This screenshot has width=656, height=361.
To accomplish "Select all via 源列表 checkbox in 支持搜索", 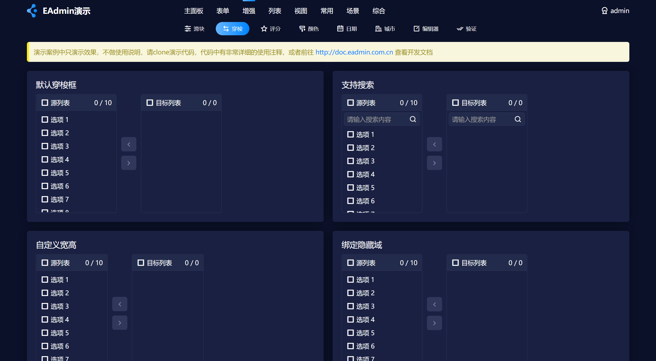I will coord(350,103).
